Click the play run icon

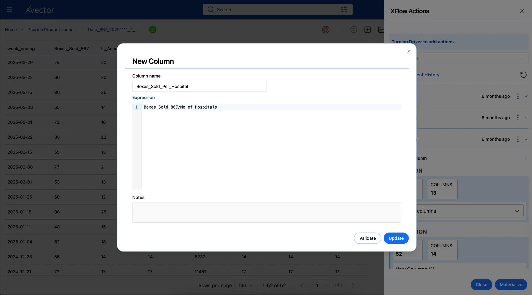point(354,30)
